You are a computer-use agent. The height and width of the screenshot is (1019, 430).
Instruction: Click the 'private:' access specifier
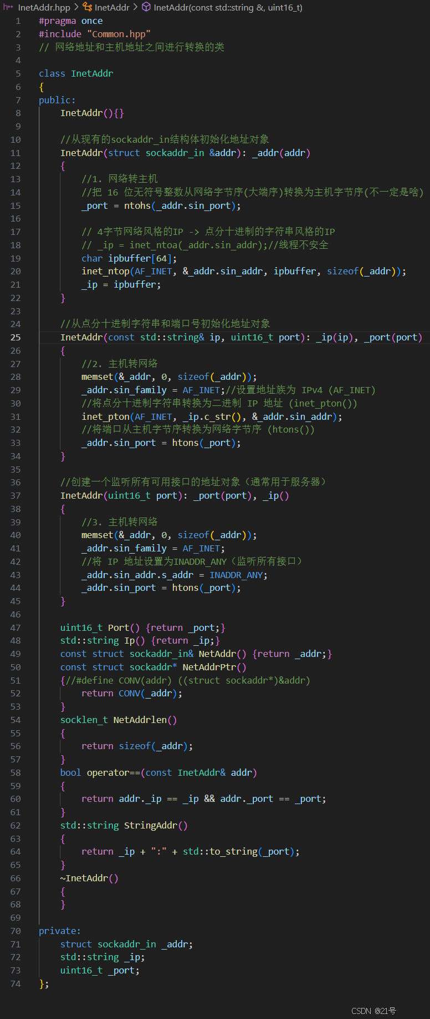[x=60, y=931]
